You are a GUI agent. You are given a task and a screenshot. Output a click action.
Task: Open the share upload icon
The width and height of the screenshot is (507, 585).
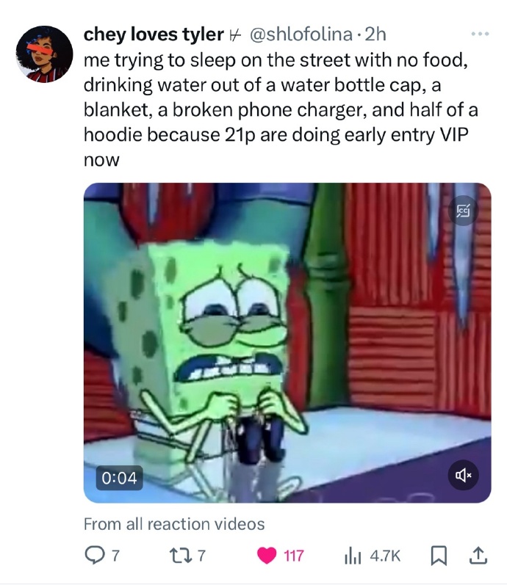pyautogui.click(x=478, y=555)
